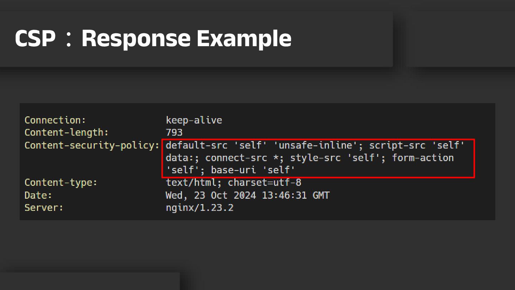This screenshot has width=515, height=290.
Task: Click the "Content-length:" header name
Action: 66,132
